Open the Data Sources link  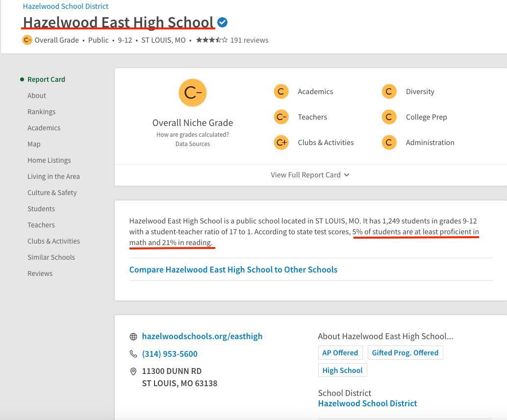point(193,144)
